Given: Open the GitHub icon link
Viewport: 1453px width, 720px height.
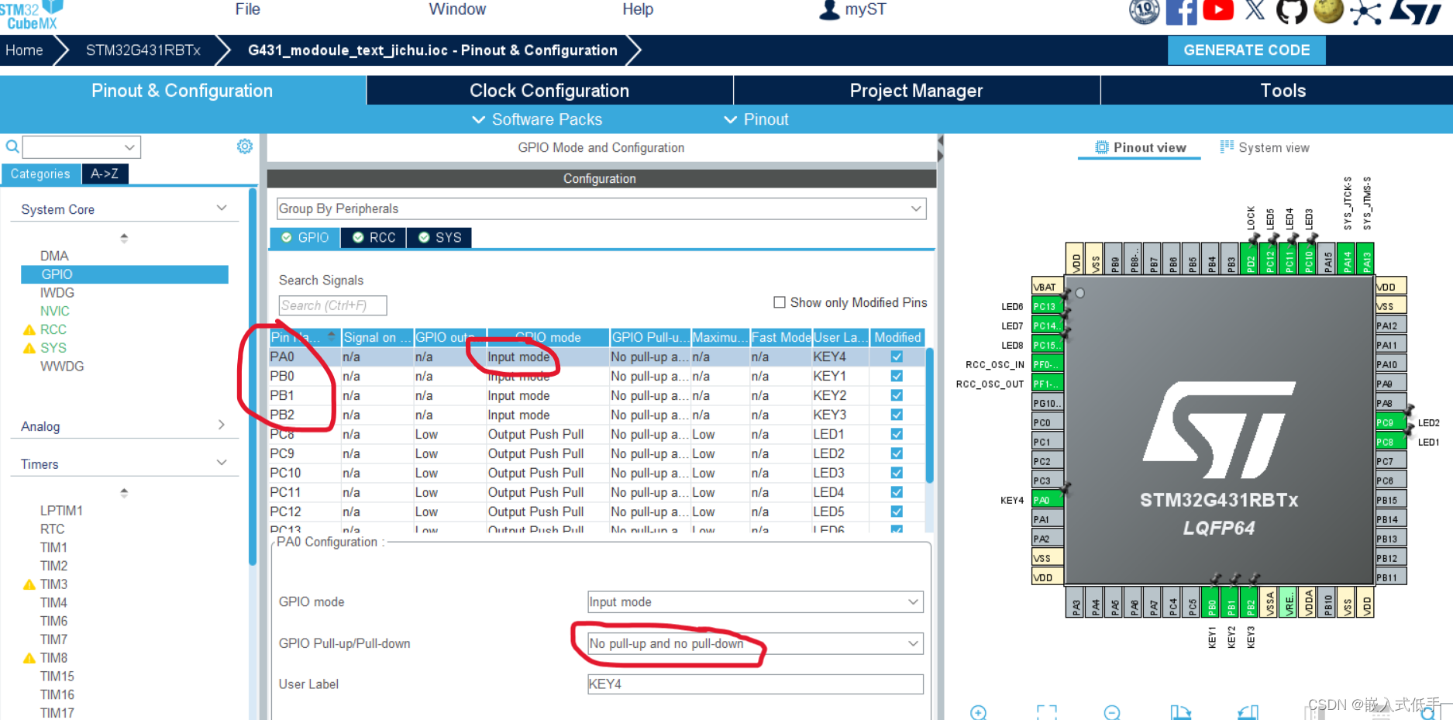Looking at the screenshot, I should tap(1291, 11).
